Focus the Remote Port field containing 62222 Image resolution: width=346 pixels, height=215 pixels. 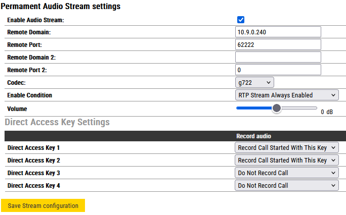tap(278, 44)
